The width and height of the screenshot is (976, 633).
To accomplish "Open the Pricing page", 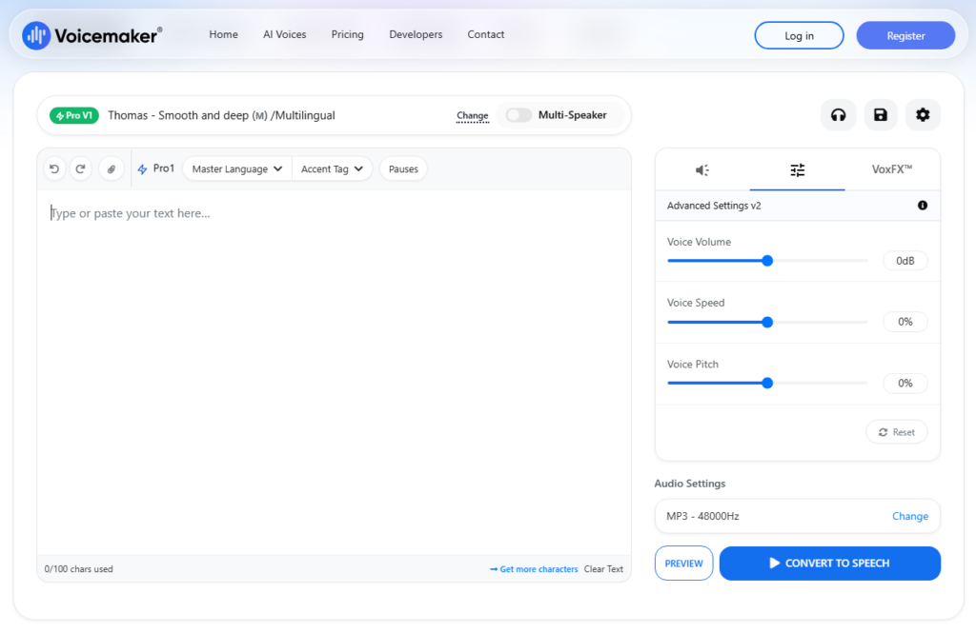I will pos(347,35).
